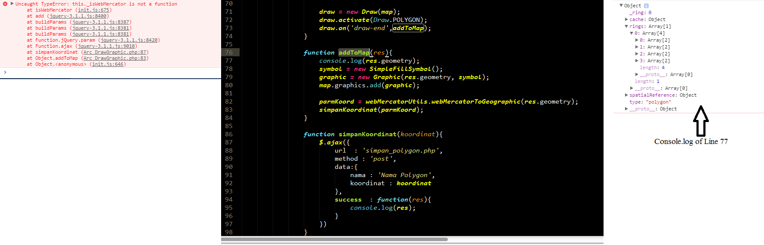Click line number 76 in the gutter
The height and width of the screenshot is (245, 764).
[229, 52]
